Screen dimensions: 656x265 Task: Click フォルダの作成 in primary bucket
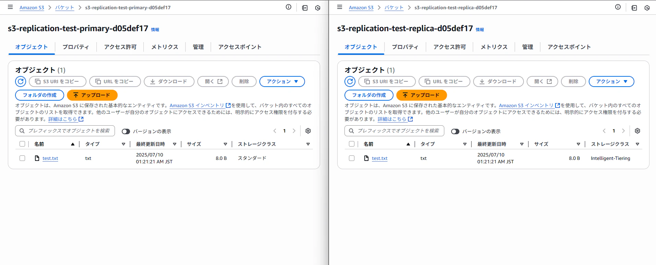(39, 95)
